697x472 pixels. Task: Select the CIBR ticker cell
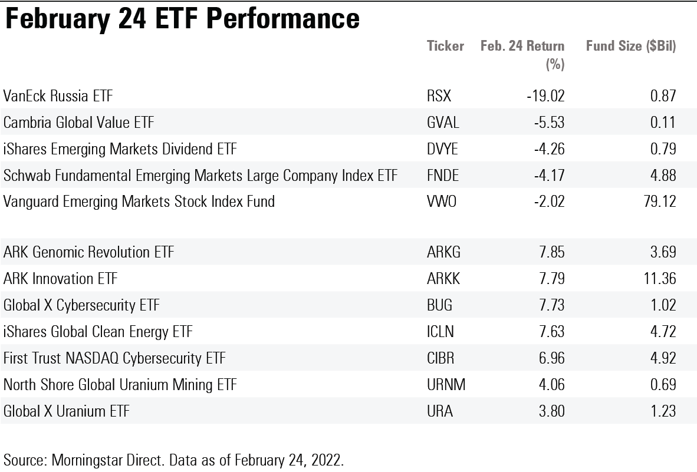[x=441, y=358]
